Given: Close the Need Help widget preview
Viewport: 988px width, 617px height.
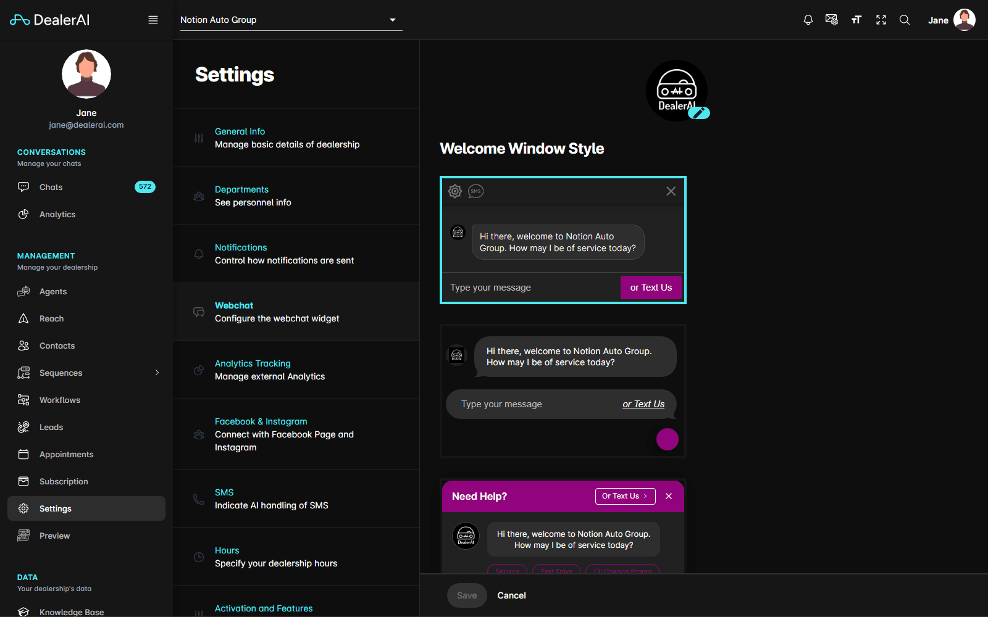Looking at the screenshot, I should click(669, 496).
